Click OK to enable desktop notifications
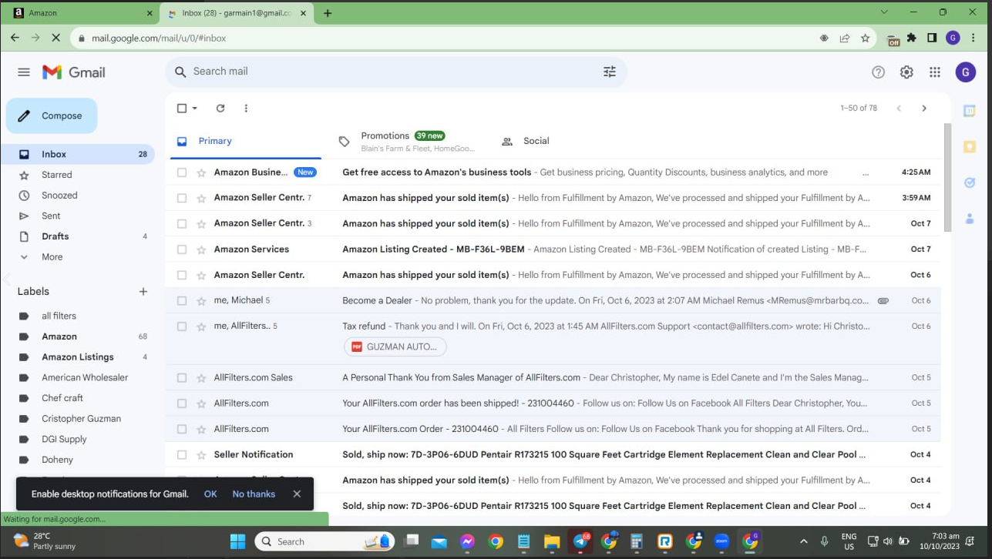 tap(210, 494)
